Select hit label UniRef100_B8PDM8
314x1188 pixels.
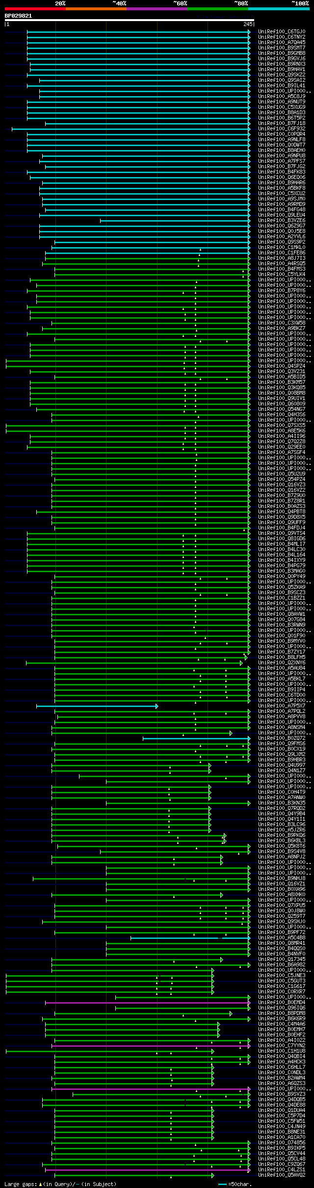click(x=282, y=1013)
